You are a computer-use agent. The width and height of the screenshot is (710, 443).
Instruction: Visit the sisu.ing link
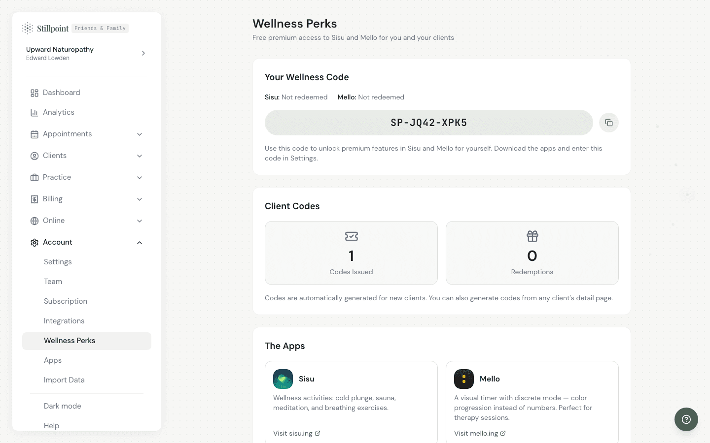pos(296,433)
